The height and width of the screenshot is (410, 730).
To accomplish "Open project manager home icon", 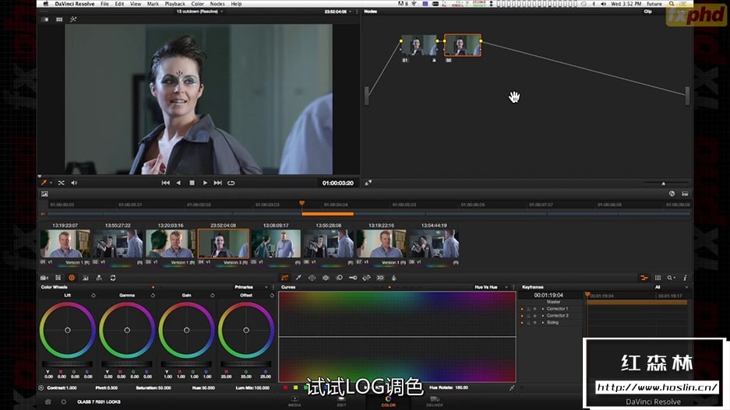I will click(48, 401).
